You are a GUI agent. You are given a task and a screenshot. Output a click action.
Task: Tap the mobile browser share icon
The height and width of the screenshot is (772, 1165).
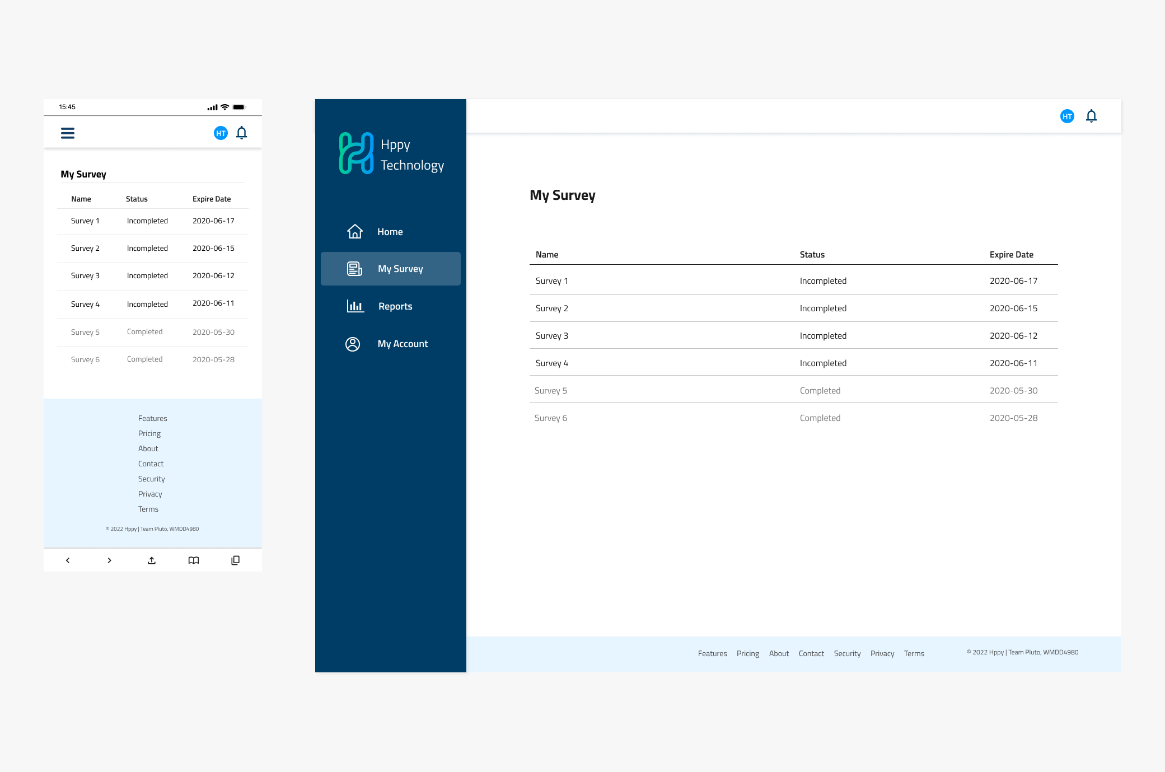[152, 560]
